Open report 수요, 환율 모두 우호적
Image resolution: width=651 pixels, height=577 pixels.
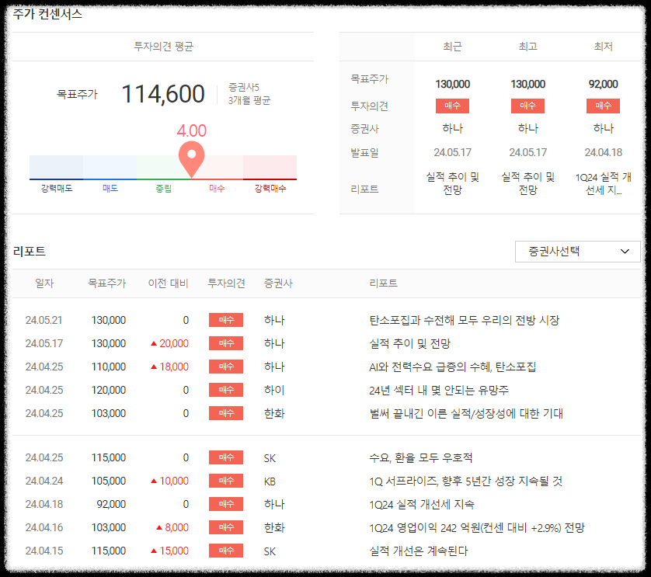[x=421, y=457]
